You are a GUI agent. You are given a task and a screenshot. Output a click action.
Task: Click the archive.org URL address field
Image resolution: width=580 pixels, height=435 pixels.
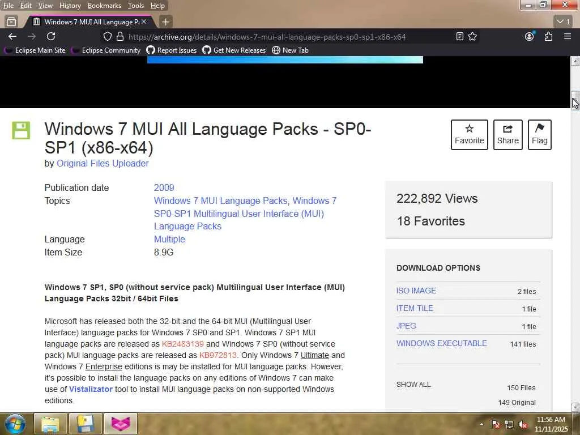coord(267,37)
